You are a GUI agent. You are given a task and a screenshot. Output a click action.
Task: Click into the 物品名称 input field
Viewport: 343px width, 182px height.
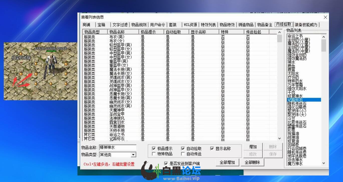point(118,147)
